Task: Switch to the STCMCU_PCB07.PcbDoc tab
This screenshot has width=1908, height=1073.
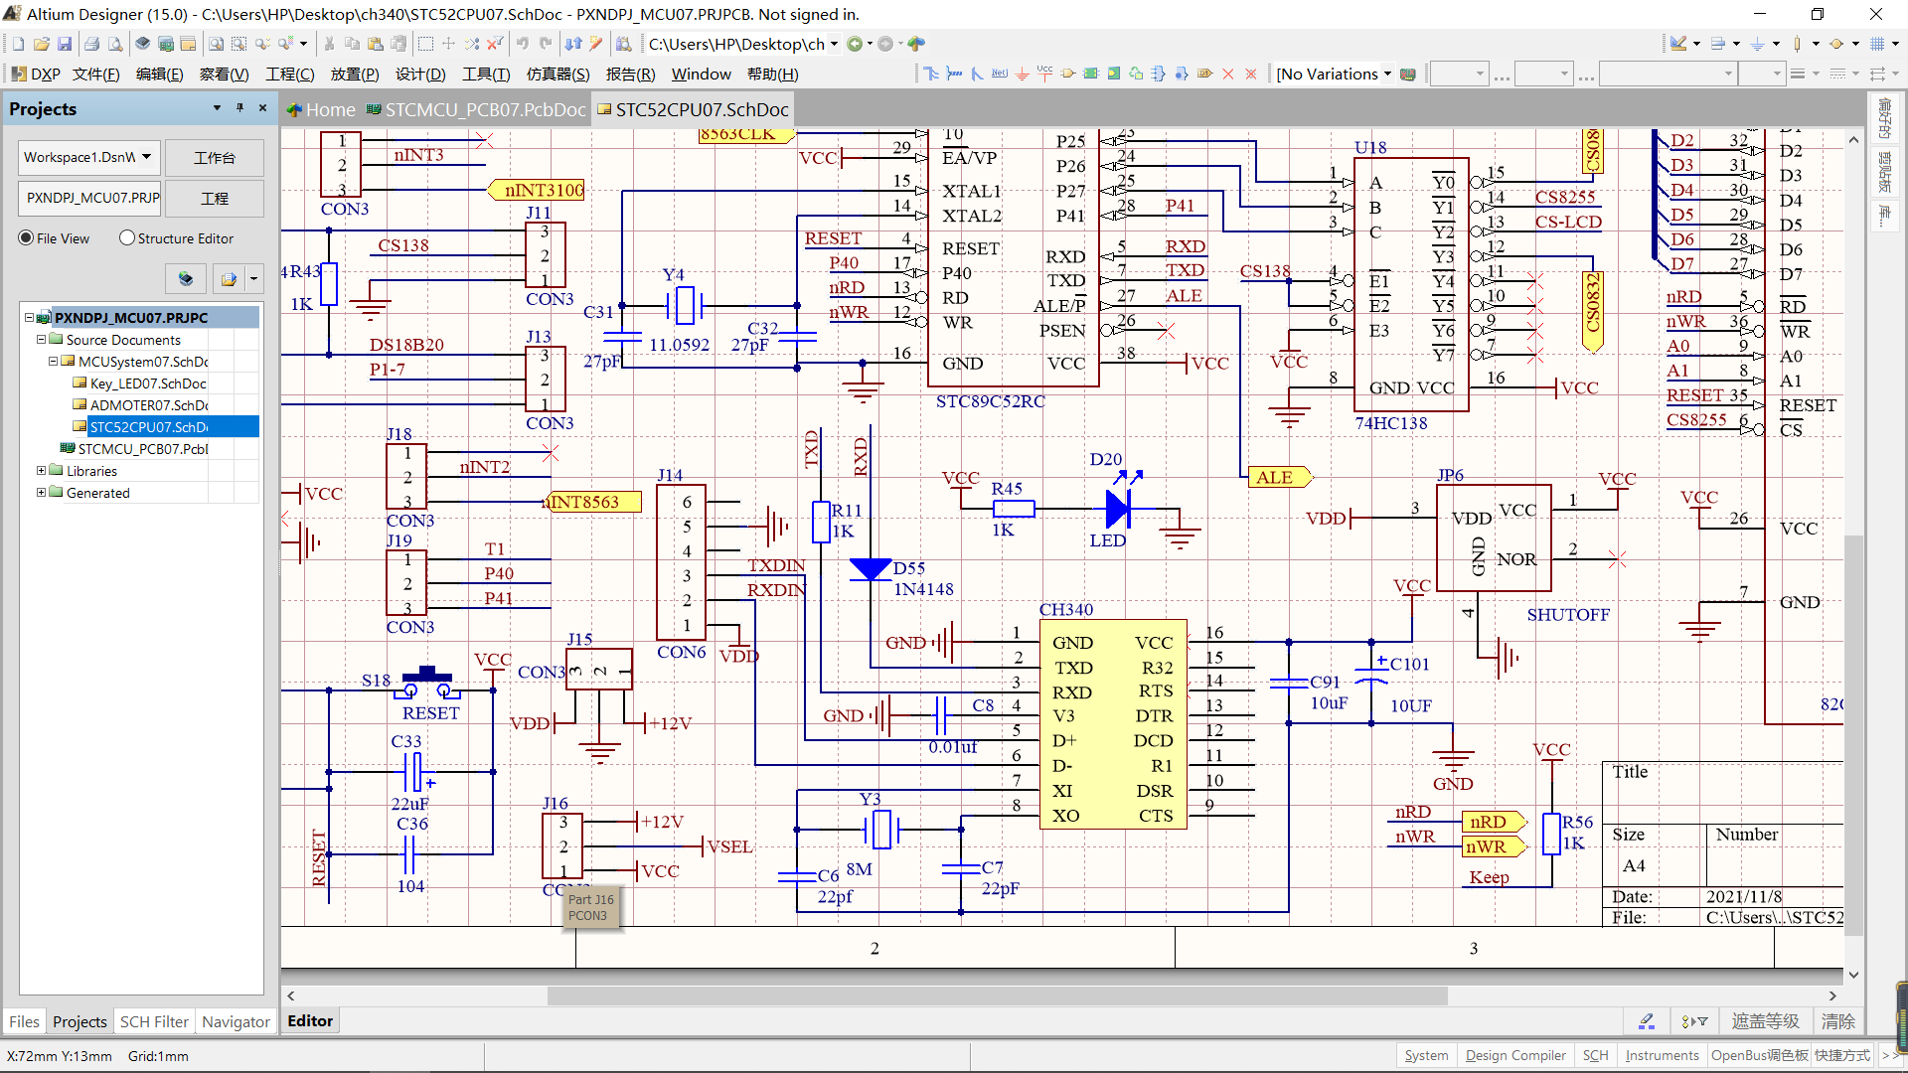Action: pyautogui.click(x=476, y=109)
